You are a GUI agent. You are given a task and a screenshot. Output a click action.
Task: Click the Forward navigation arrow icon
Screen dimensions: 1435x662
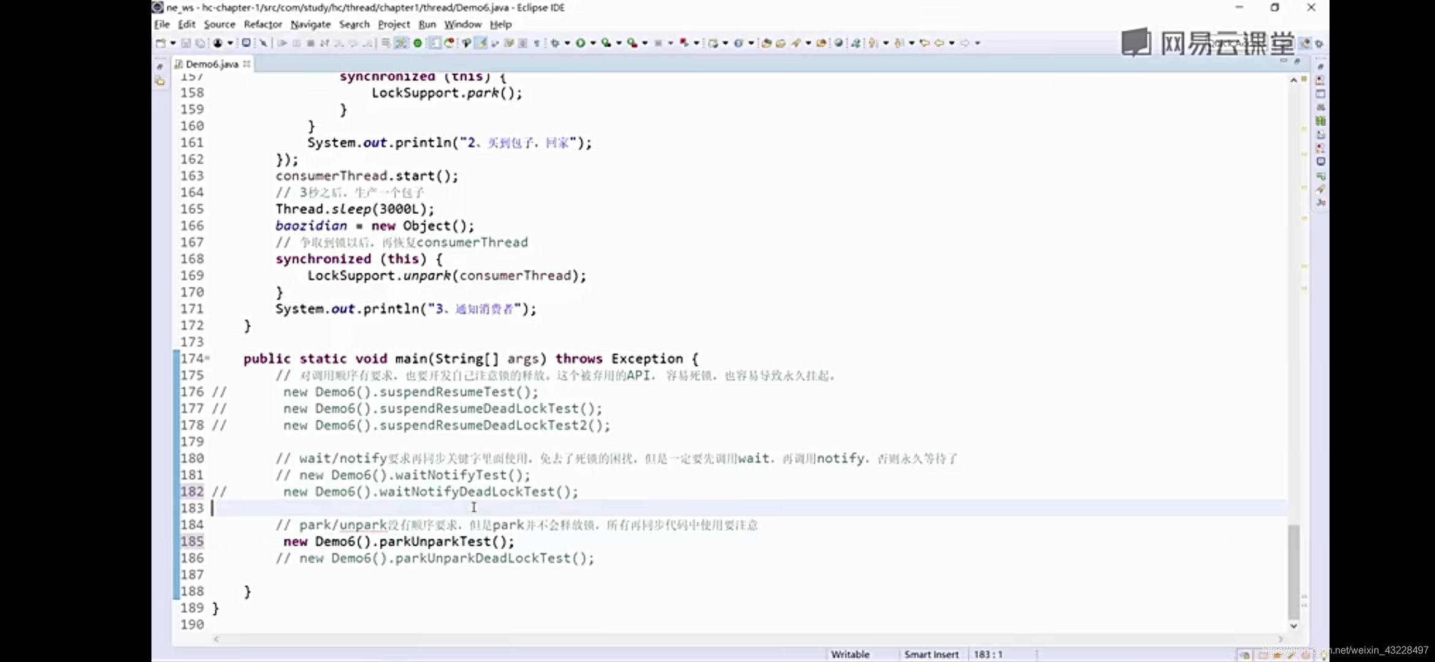point(965,43)
